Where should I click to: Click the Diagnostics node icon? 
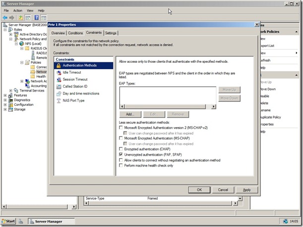[x=10, y=100]
